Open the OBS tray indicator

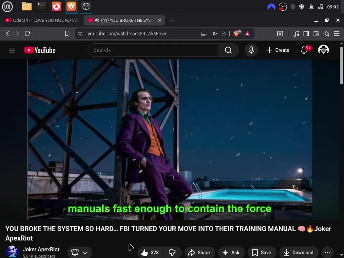coord(283,7)
